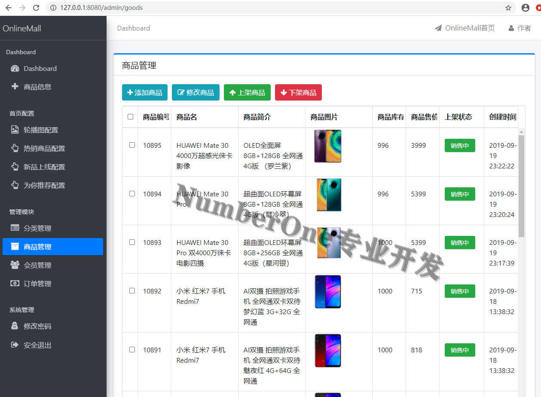Click the money icon beside 订单管理
This screenshot has height=397, width=541.
pos(15,284)
